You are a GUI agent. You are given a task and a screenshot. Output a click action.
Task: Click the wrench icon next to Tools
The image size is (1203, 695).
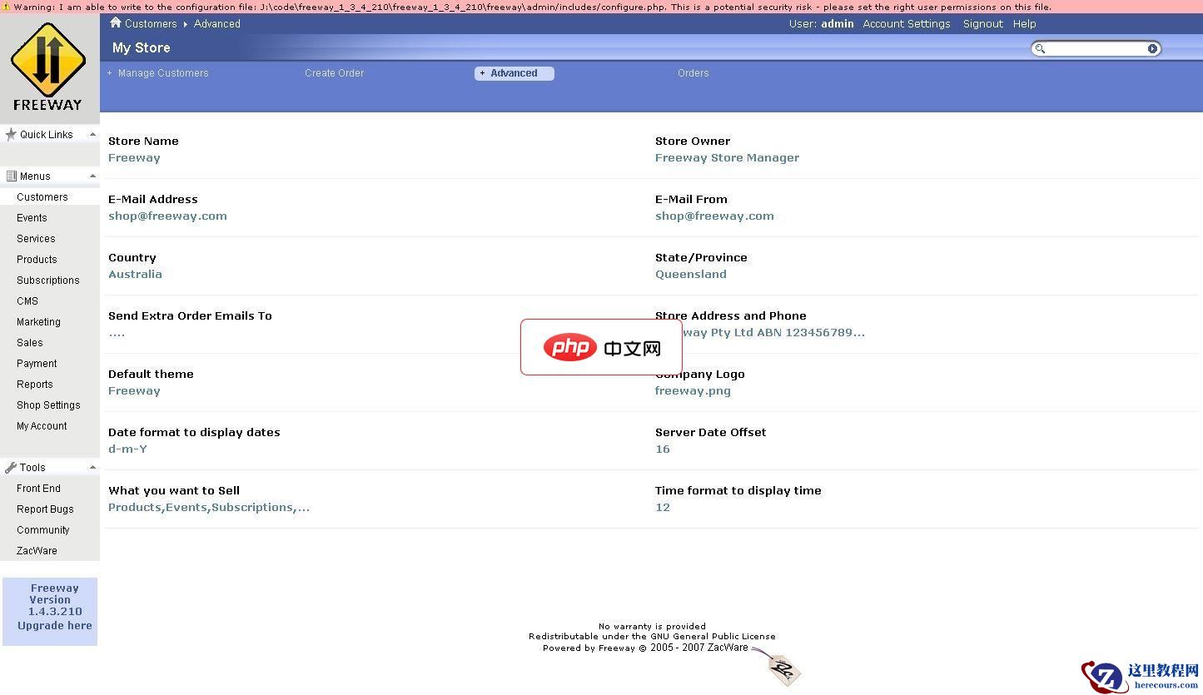(10, 467)
